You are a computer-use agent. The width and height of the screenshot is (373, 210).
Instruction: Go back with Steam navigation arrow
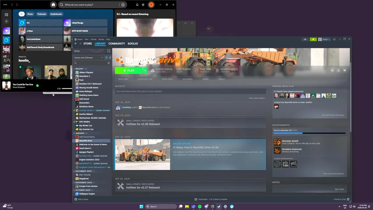click(75, 43)
